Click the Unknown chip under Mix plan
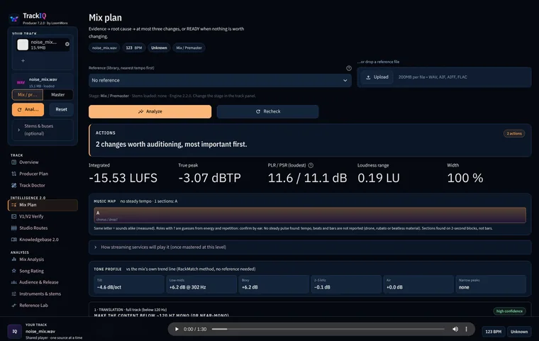The height and width of the screenshot is (341, 539). pyautogui.click(x=159, y=47)
